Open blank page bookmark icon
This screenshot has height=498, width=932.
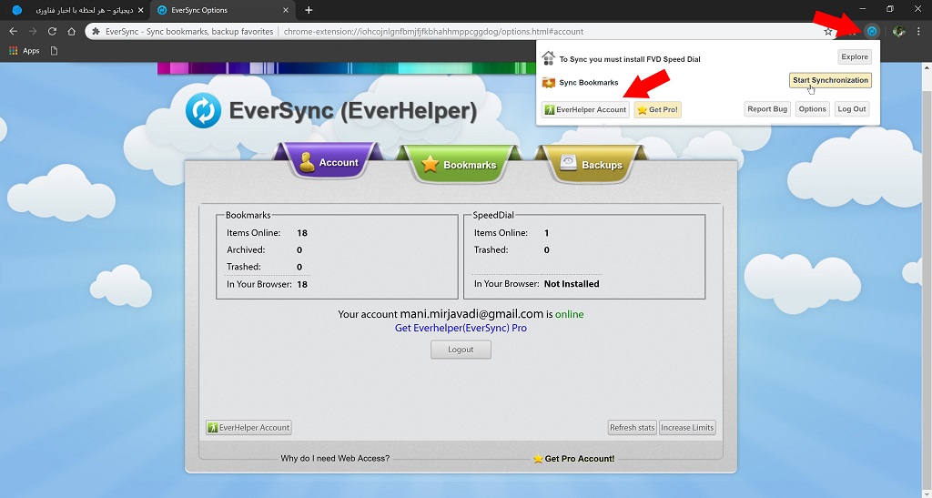[x=54, y=51]
